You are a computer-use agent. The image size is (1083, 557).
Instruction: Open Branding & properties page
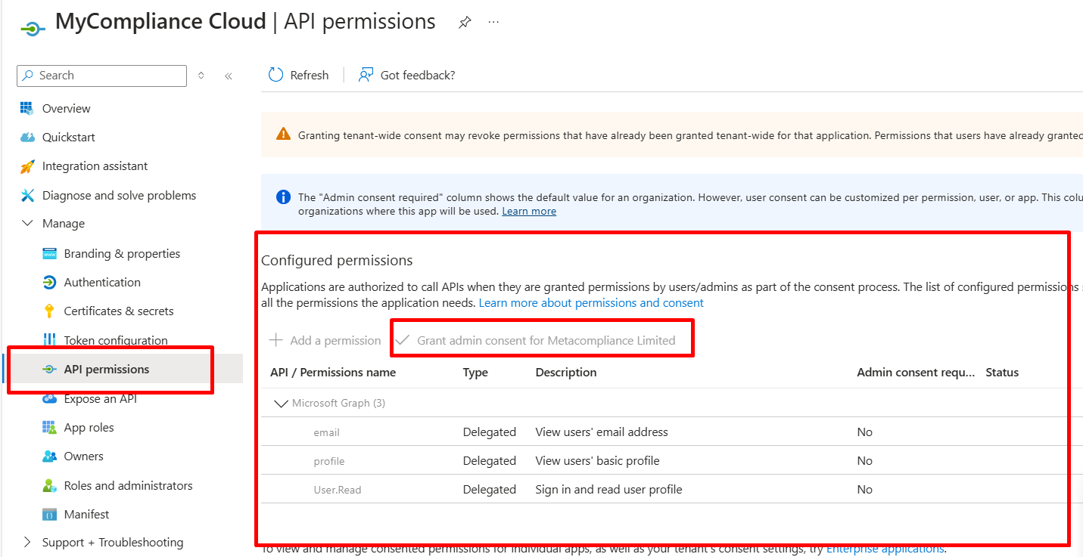122,253
